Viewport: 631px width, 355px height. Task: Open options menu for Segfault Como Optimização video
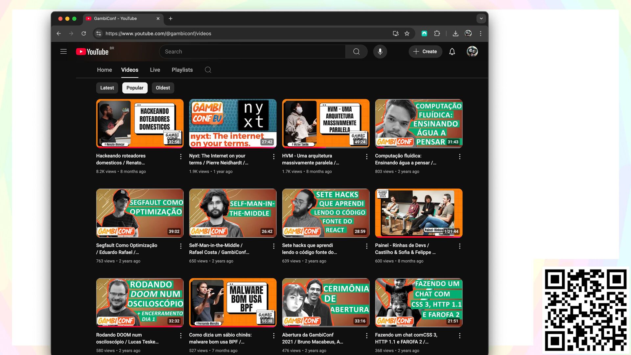pos(181,246)
